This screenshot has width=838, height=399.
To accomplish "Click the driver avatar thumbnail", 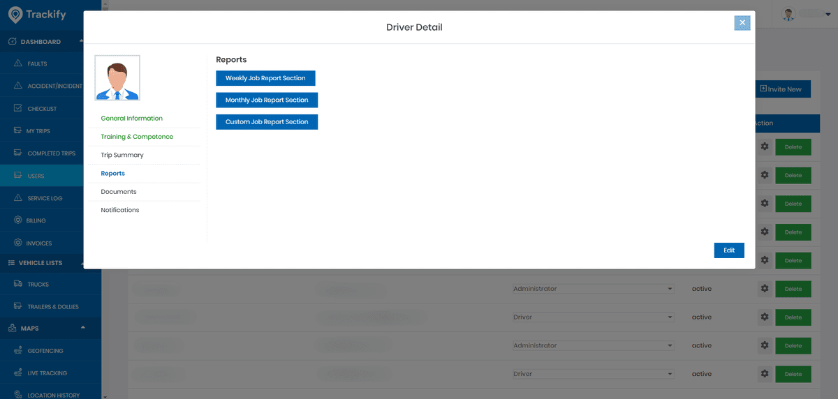I will click(117, 78).
